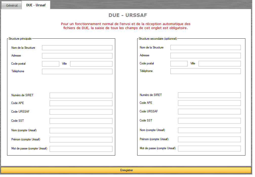This screenshot has height=177, width=255.
Task: Click Nom (compte Urssaf) field in Structure principale
Action: (81, 131)
